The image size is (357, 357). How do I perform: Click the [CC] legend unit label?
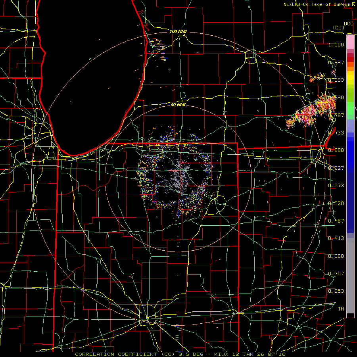[x=339, y=27]
